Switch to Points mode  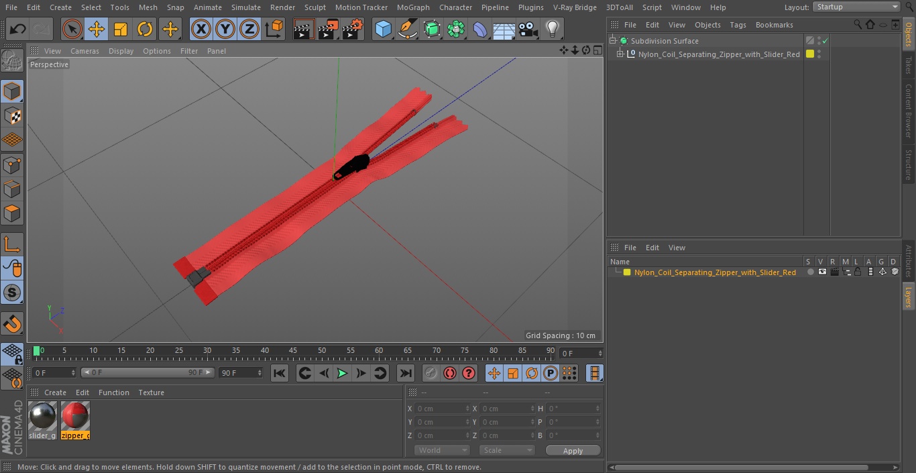[x=12, y=164]
